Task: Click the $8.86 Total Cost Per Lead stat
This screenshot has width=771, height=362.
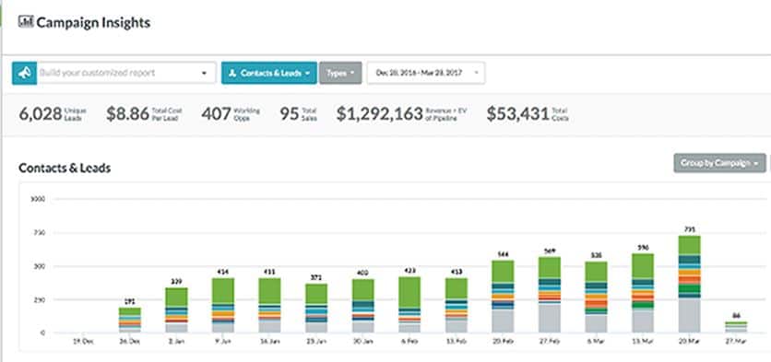Action: point(144,114)
